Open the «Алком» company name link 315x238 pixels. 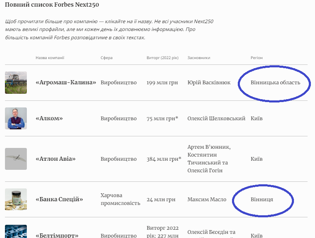(49, 119)
